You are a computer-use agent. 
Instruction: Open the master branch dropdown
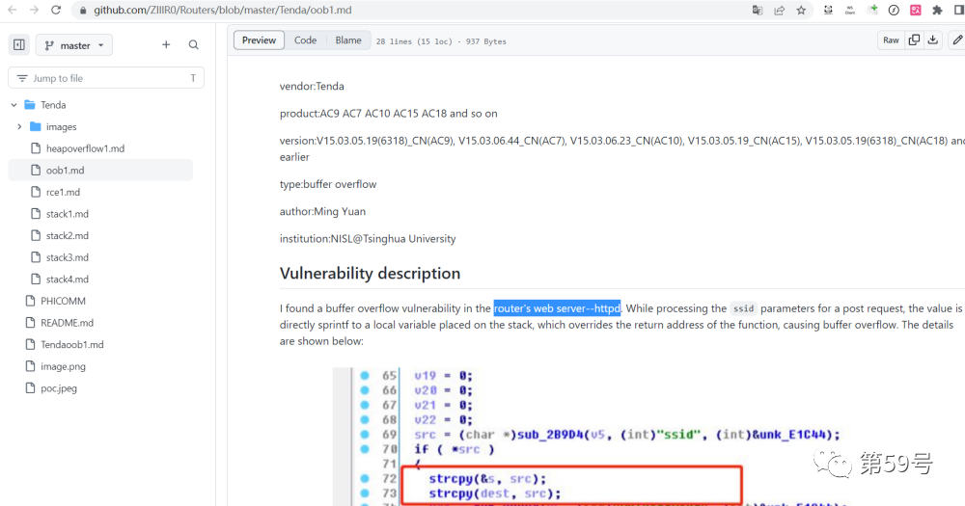pos(74,45)
